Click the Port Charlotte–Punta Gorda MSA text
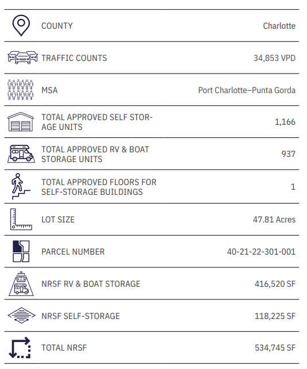Viewport: 307px width, 369px height. point(247,90)
